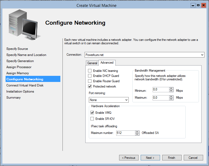Viewport: 209px width, 166px height.
Task: Click the Next button
Action: tap(150, 158)
